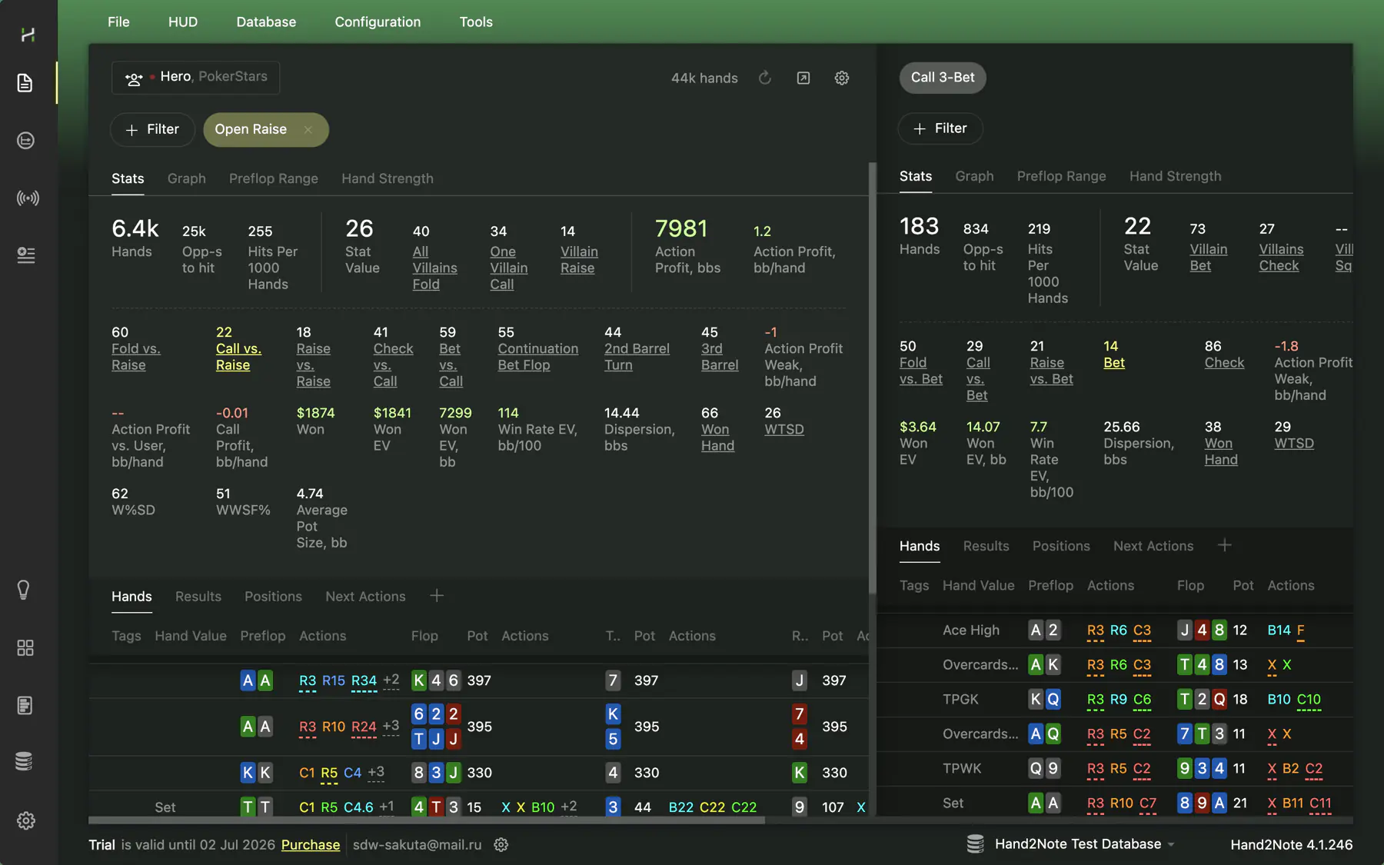Viewport: 1384px width, 865px height.
Task: Switch to Hand Strength tab, left panel
Action: [388, 178]
